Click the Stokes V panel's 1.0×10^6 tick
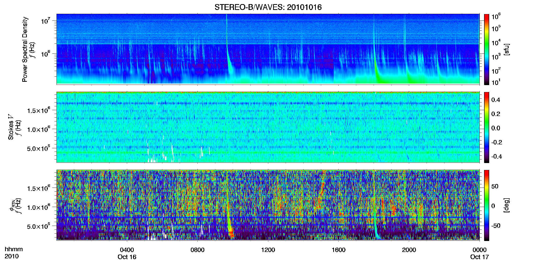Image resolution: width=536 pixels, height=276 pixels. pyautogui.click(x=39, y=129)
